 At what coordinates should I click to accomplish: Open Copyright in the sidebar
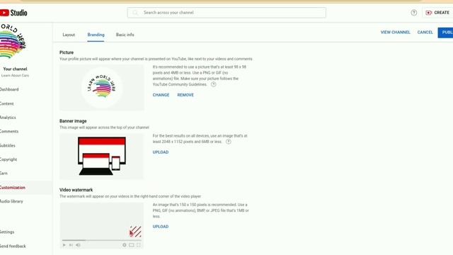[x=8, y=159]
